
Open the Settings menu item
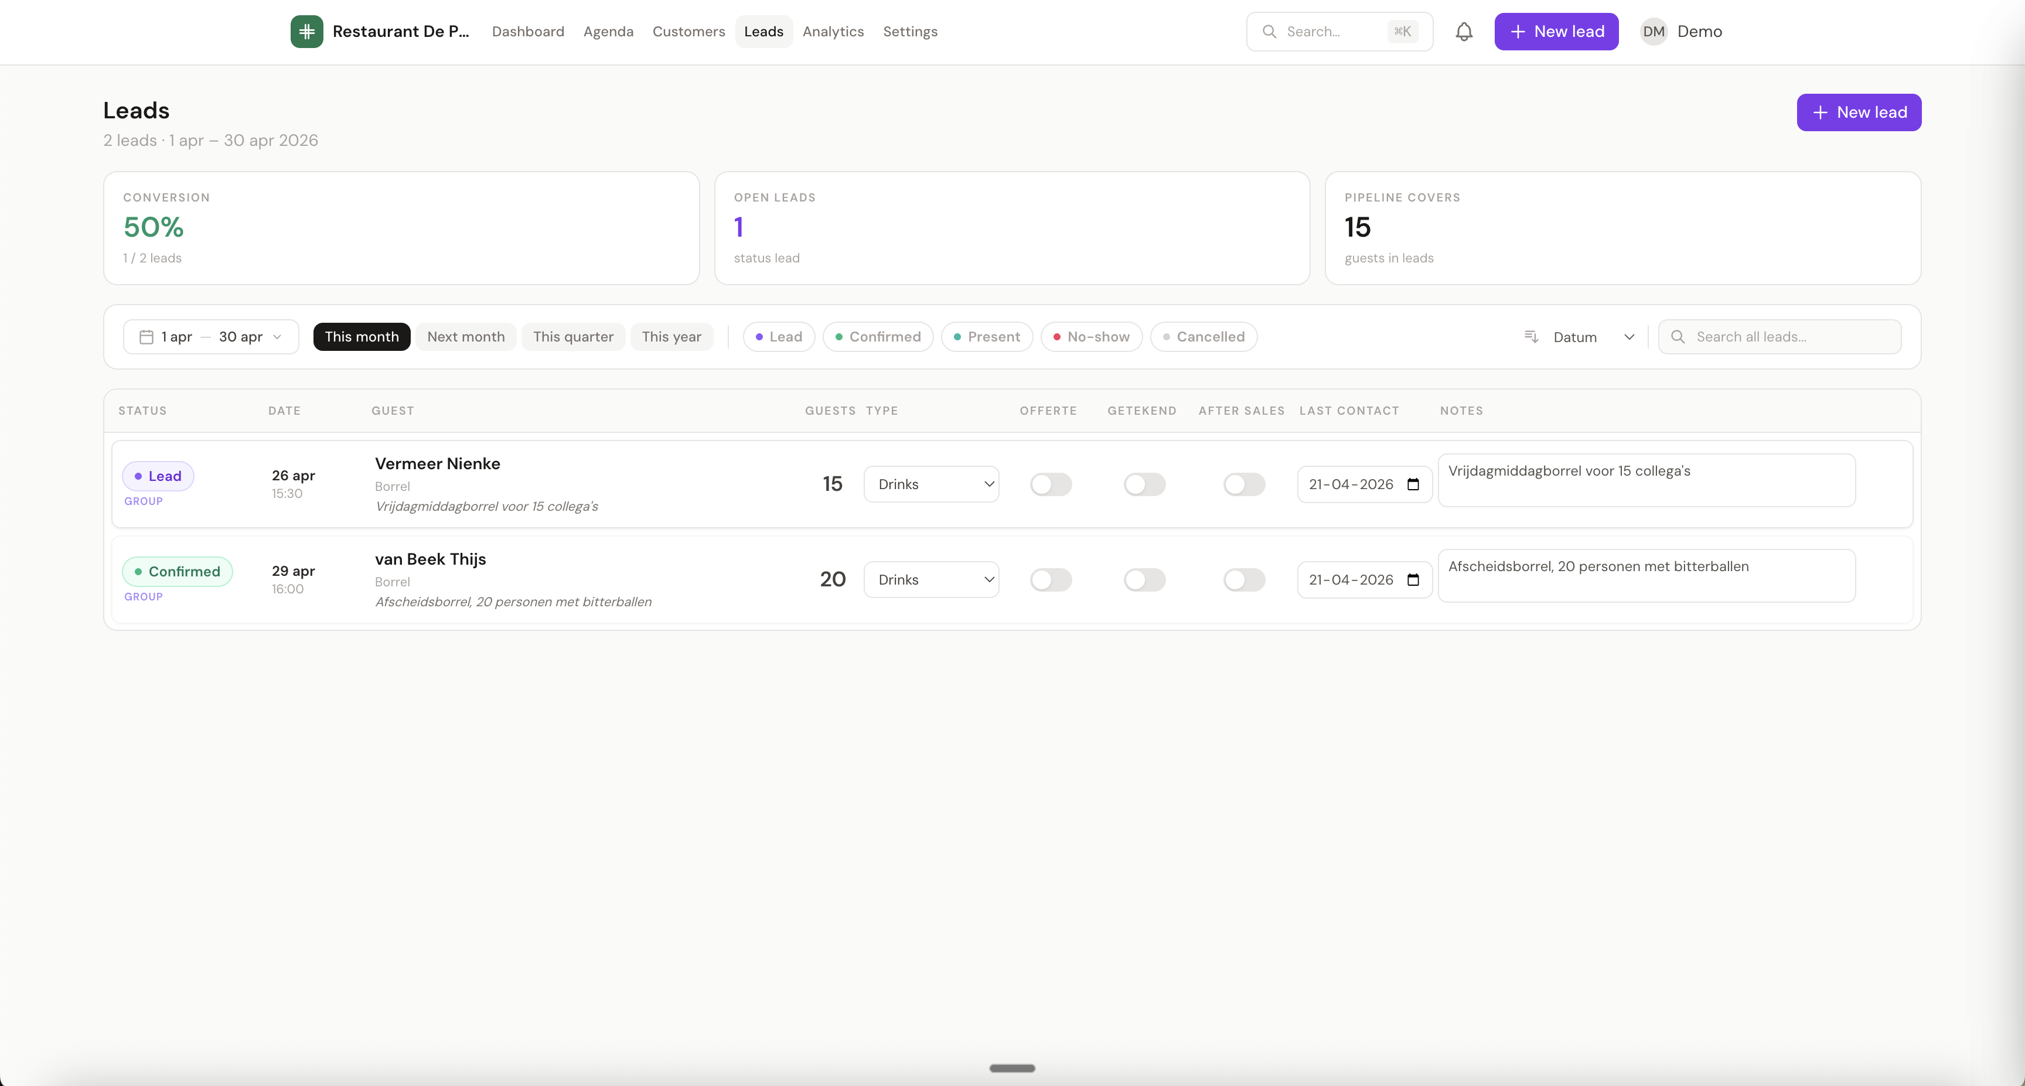coord(909,32)
